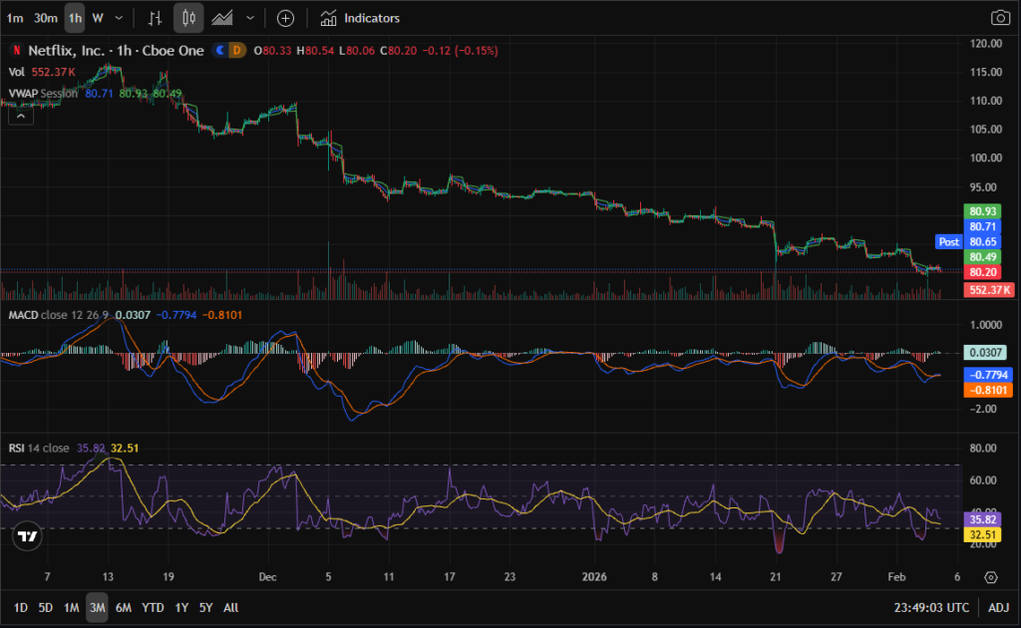Click the plus icon to compare symbols
The width and height of the screenshot is (1021, 628).
point(285,18)
